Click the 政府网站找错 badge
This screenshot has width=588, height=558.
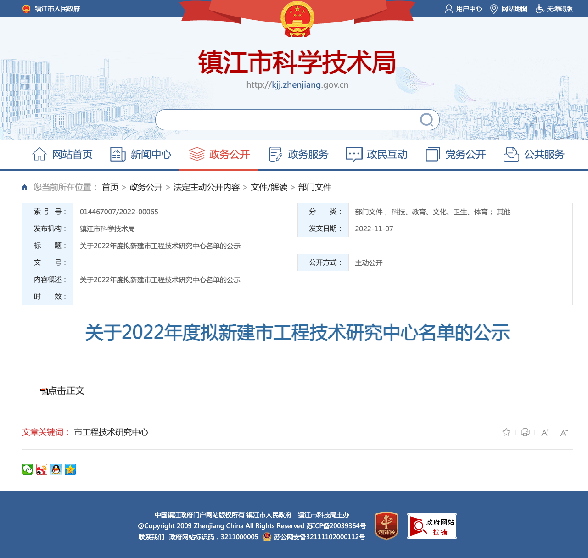tap(432, 526)
